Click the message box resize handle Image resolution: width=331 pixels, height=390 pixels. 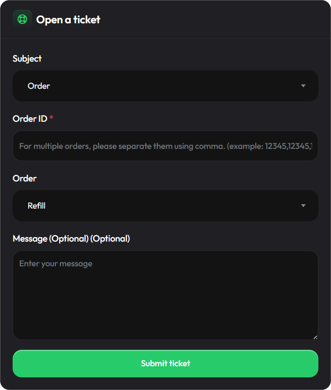[x=315, y=337]
